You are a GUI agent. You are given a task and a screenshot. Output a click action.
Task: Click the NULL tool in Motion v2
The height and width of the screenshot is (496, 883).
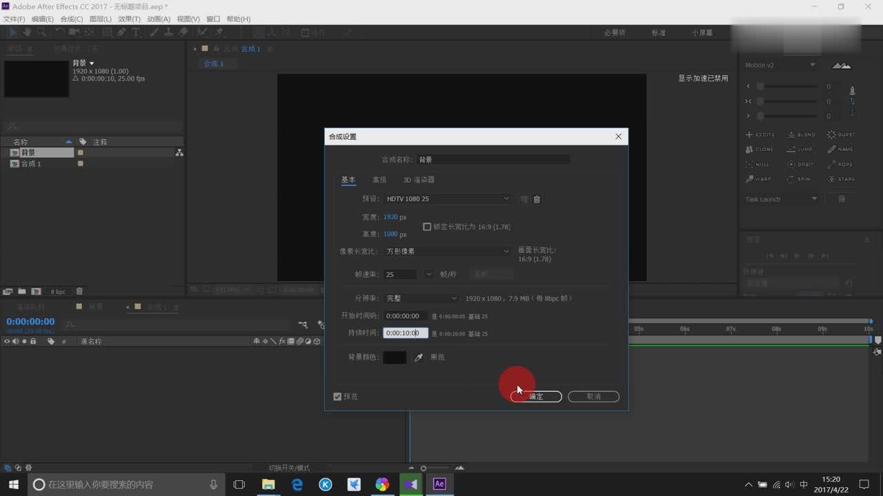[x=757, y=165]
